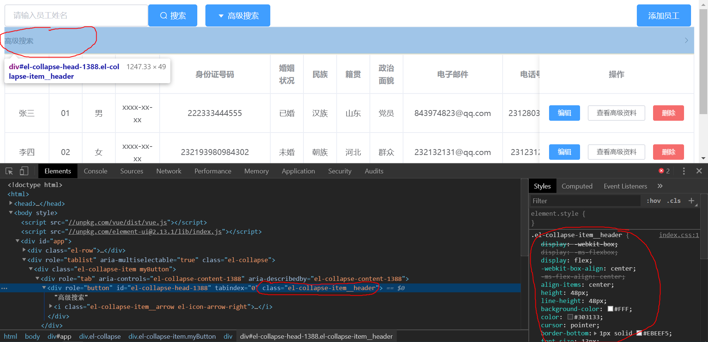
Task: Click the right chevron on the blue 高级搜索 panel
Action: [686, 40]
